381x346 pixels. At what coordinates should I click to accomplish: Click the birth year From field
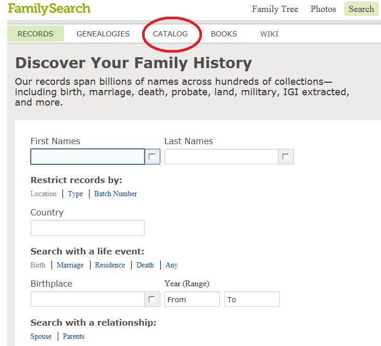click(192, 299)
